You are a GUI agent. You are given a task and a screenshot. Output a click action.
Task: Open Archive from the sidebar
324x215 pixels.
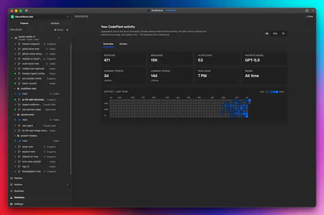(18, 185)
